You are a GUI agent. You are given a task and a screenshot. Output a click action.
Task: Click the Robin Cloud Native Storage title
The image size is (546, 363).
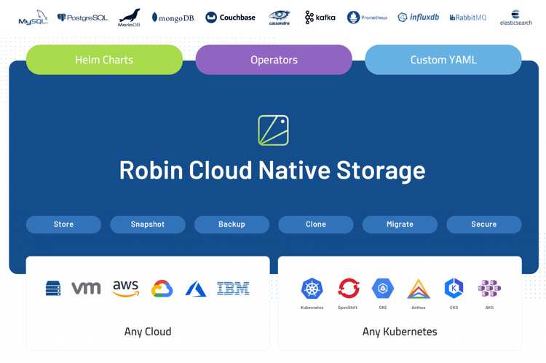click(272, 171)
